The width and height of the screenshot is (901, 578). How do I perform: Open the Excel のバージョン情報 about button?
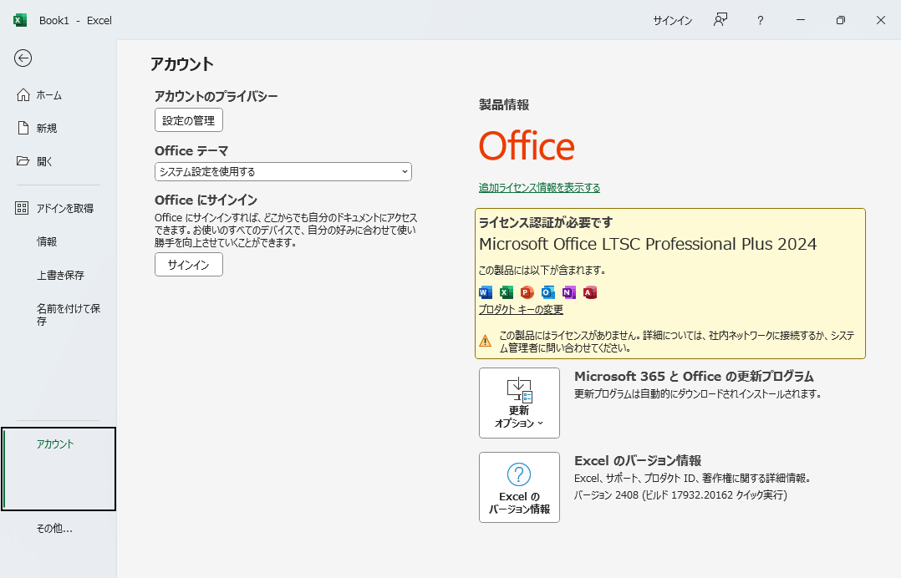pos(520,487)
